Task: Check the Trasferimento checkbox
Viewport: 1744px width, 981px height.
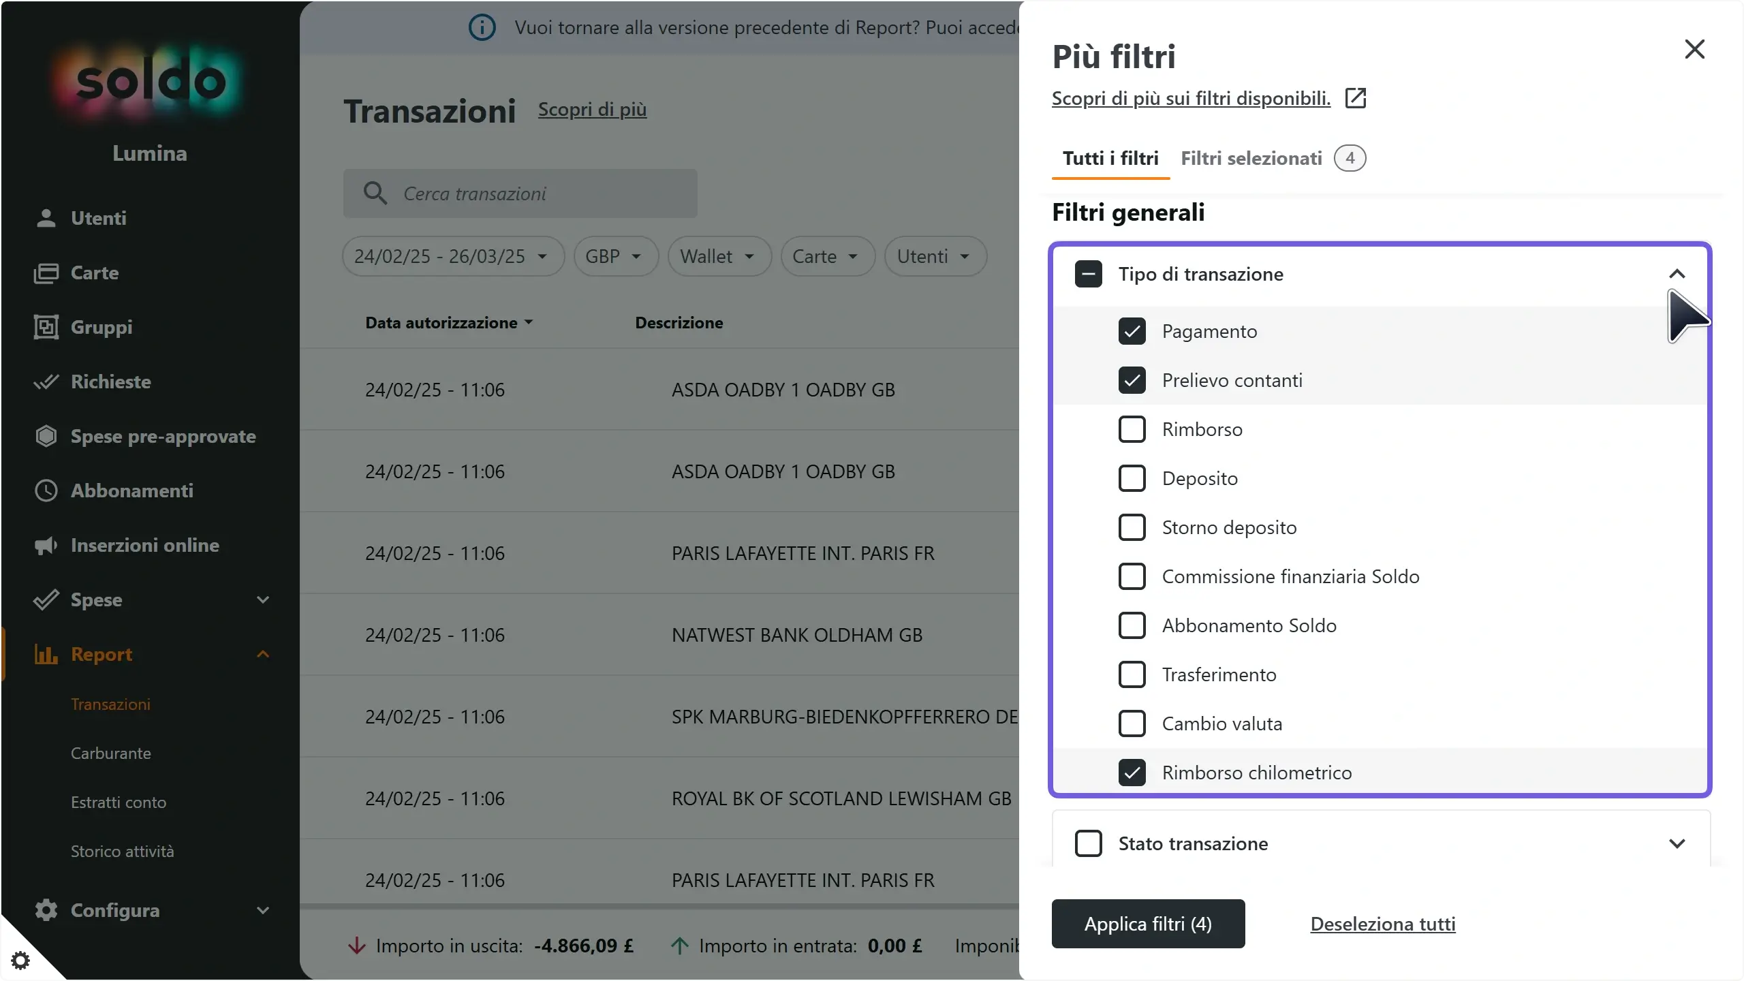Action: click(x=1132, y=674)
